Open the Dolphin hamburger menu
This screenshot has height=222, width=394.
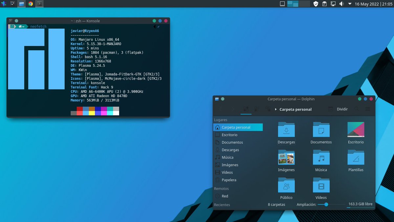tap(368, 109)
